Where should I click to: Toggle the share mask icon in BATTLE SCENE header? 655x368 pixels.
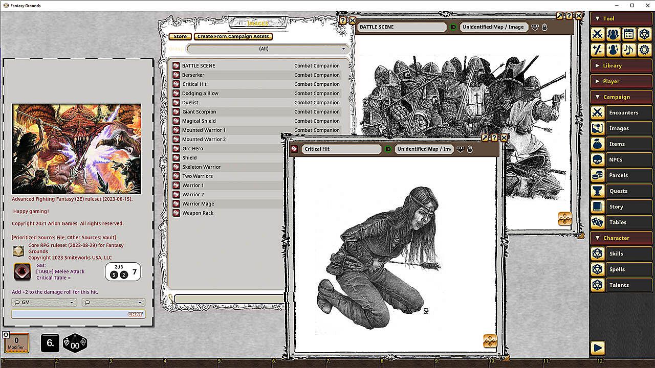point(535,27)
